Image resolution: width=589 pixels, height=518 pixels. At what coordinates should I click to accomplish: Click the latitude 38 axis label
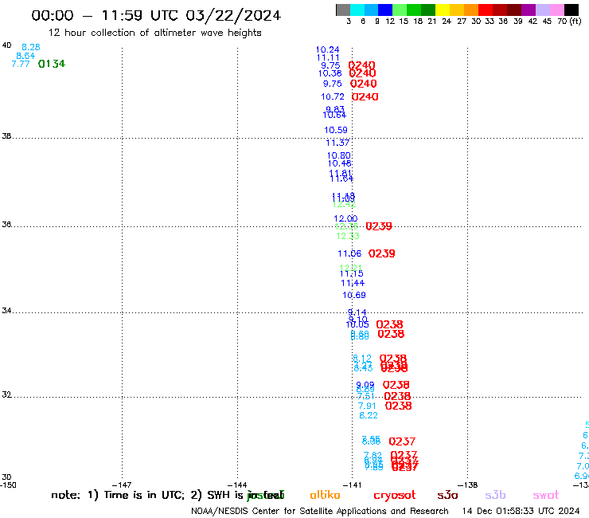[x=6, y=136]
